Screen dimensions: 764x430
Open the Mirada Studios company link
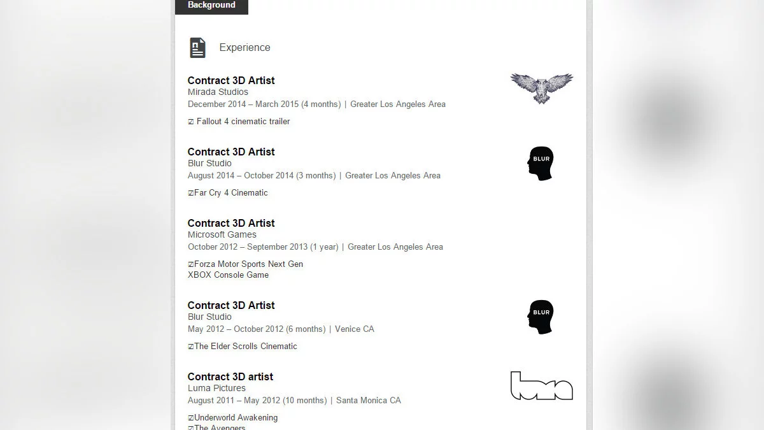(x=218, y=92)
